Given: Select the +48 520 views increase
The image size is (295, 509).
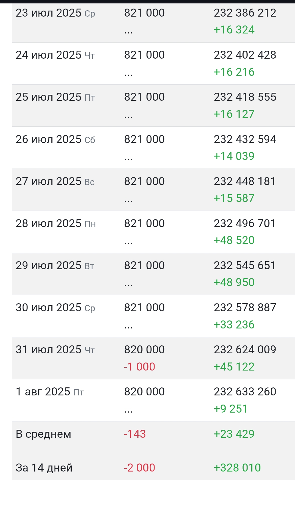Looking at the screenshot, I should 234,240.
